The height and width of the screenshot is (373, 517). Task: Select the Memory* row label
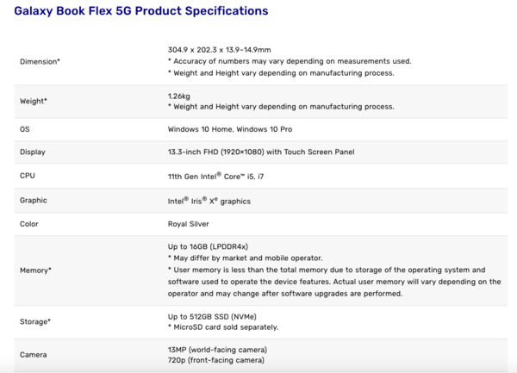[x=35, y=270]
